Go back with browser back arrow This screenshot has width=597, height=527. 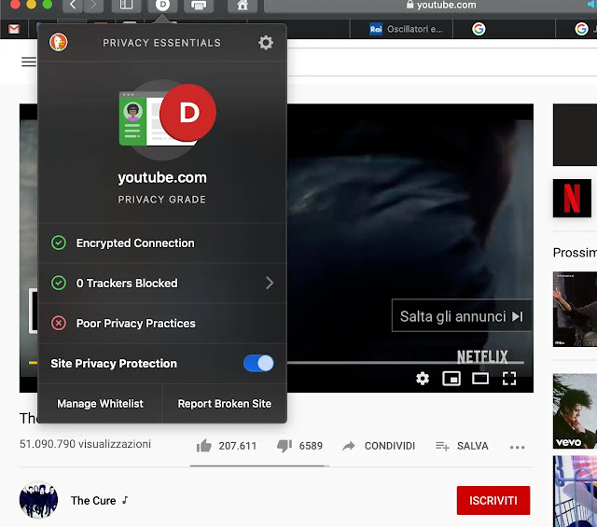73,6
